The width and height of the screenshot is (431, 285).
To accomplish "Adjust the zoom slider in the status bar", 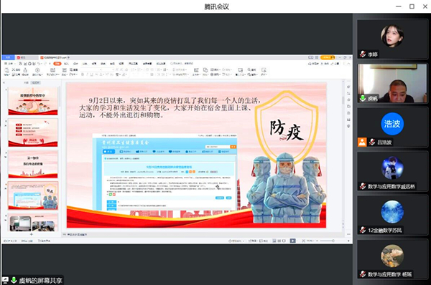I will (333, 241).
